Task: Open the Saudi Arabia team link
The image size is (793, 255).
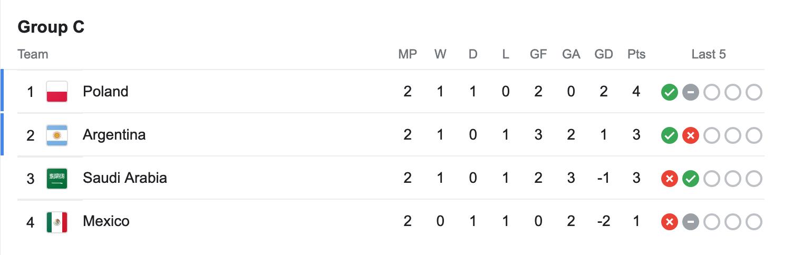Action: tap(125, 178)
